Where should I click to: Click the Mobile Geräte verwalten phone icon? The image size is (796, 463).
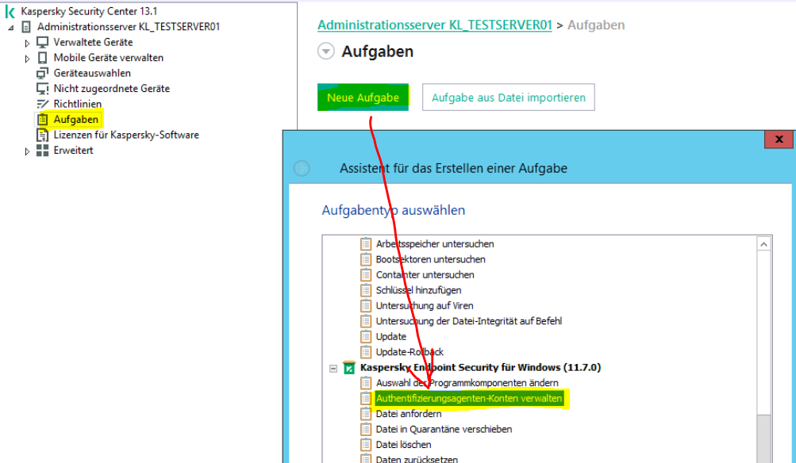pyautogui.click(x=43, y=58)
